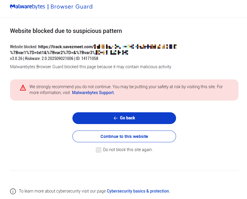Click the circled info icon at bottom
Screen dimensions: 247x199
coord(13,191)
